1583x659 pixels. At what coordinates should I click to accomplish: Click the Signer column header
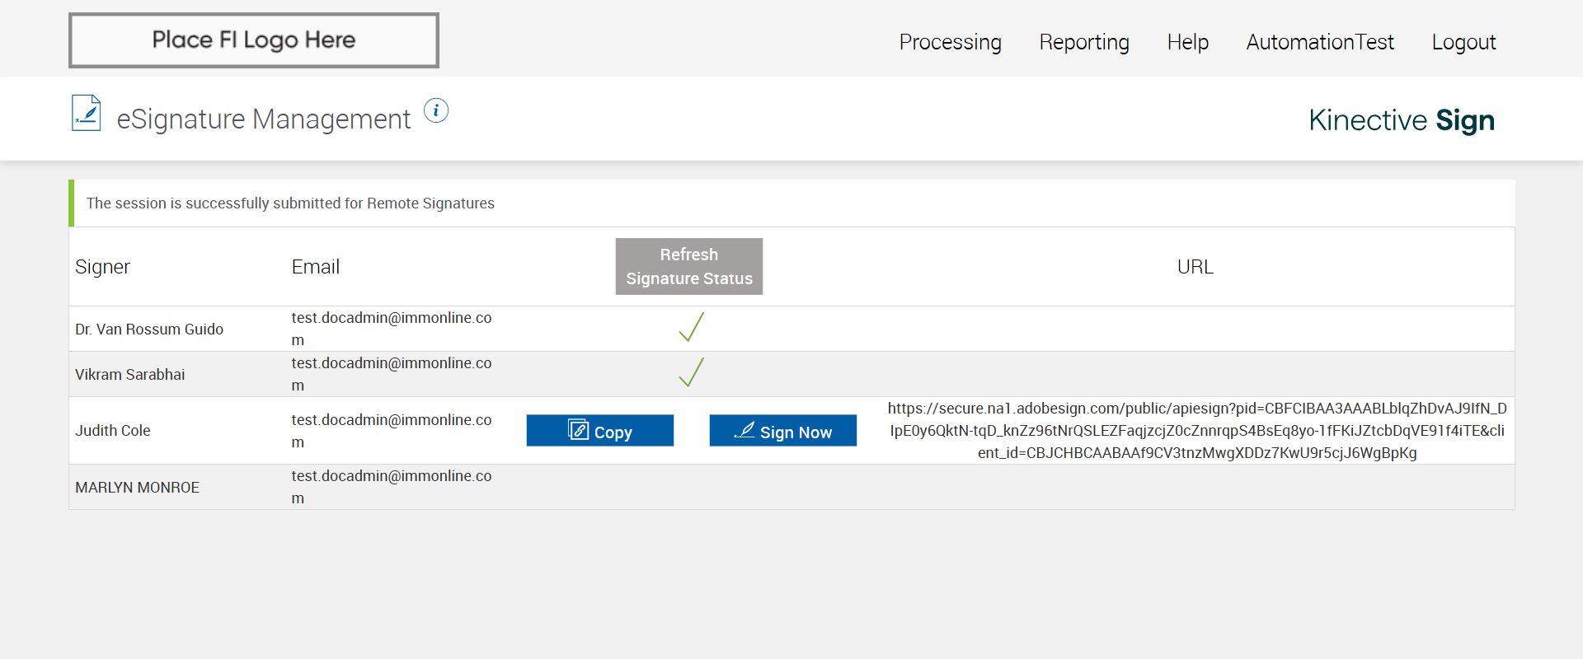(102, 267)
